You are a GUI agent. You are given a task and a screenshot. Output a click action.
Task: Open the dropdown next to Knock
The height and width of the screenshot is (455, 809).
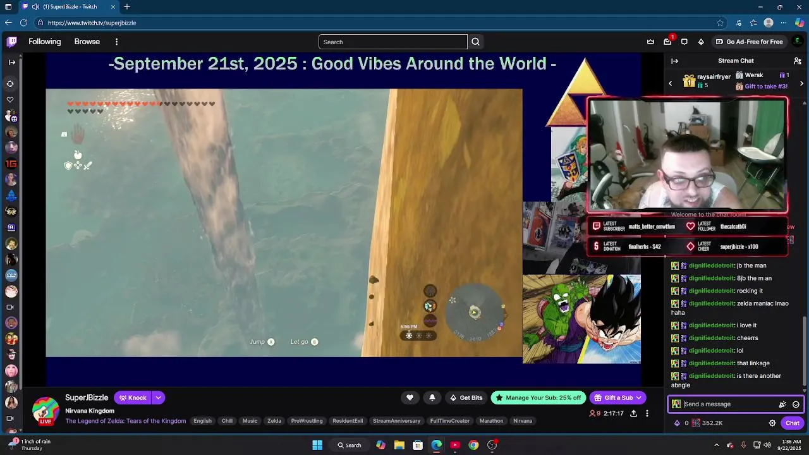pyautogui.click(x=158, y=397)
